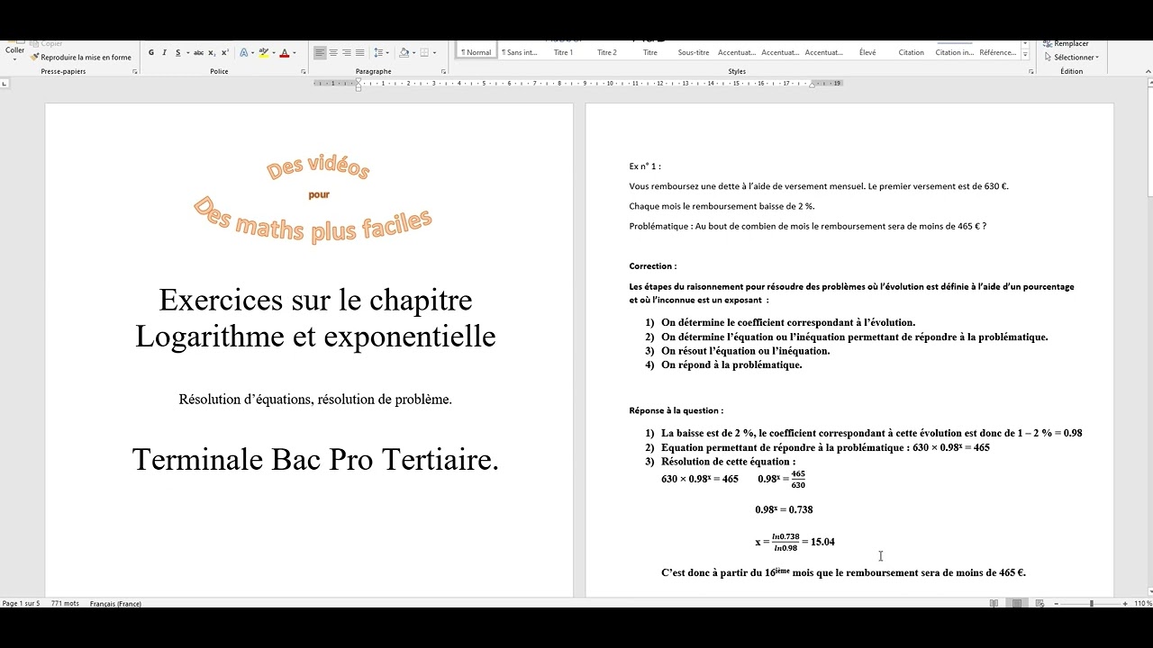Click 'Correction :' heading text
The height and width of the screenshot is (648, 1153).
pos(652,266)
